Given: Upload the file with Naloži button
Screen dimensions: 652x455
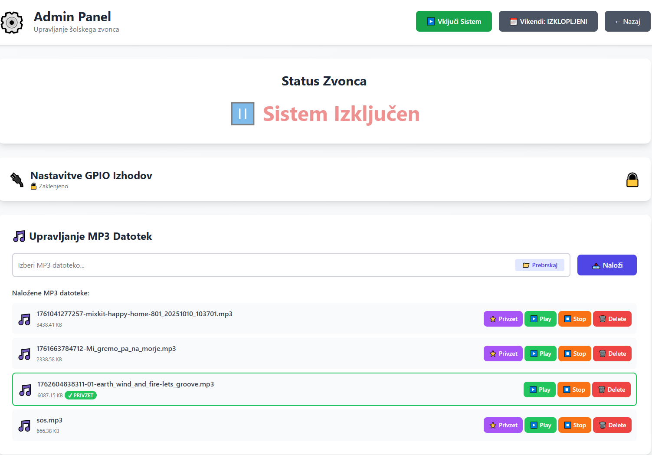Looking at the screenshot, I should click(x=606, y=265).
